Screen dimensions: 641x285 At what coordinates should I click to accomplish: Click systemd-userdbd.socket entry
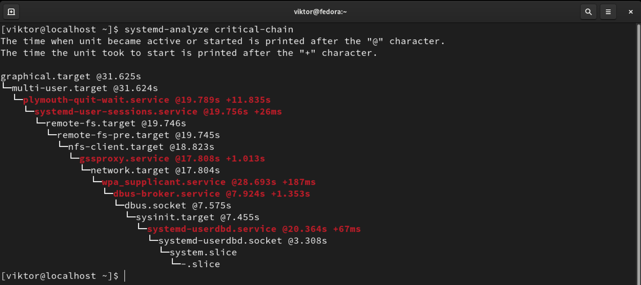click(x=243, y=241)
